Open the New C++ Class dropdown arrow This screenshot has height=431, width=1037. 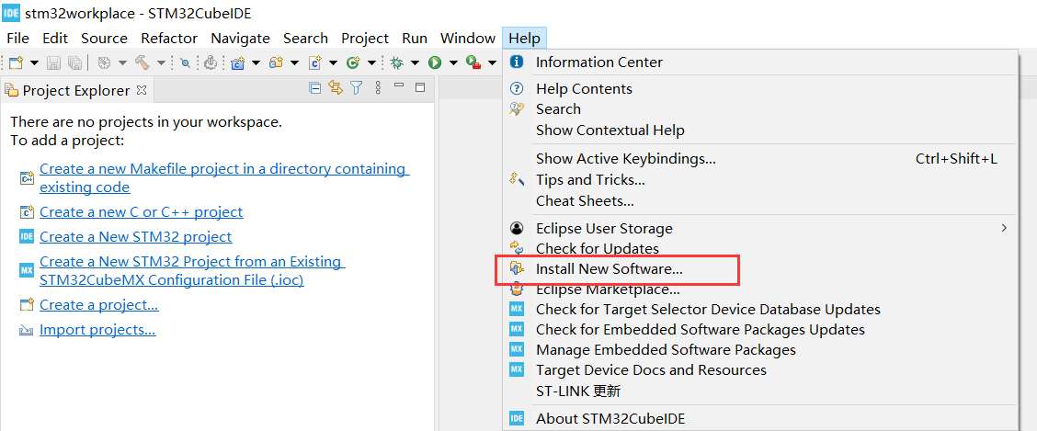(x=371, y=62)
